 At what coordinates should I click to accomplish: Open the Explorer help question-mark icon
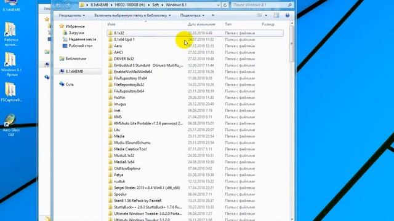287,15
